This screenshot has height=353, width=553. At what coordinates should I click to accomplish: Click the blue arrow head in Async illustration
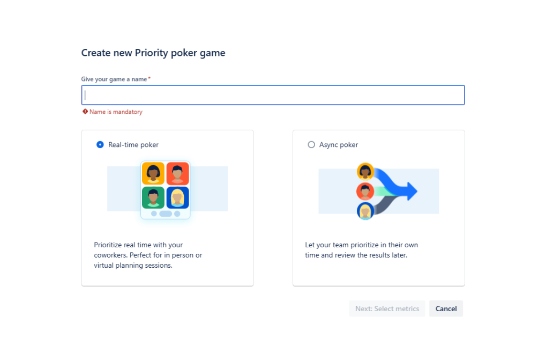coord(411,191)
